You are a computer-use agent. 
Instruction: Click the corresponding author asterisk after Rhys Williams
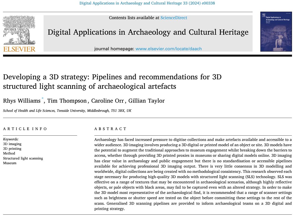(x=43, y=98)
